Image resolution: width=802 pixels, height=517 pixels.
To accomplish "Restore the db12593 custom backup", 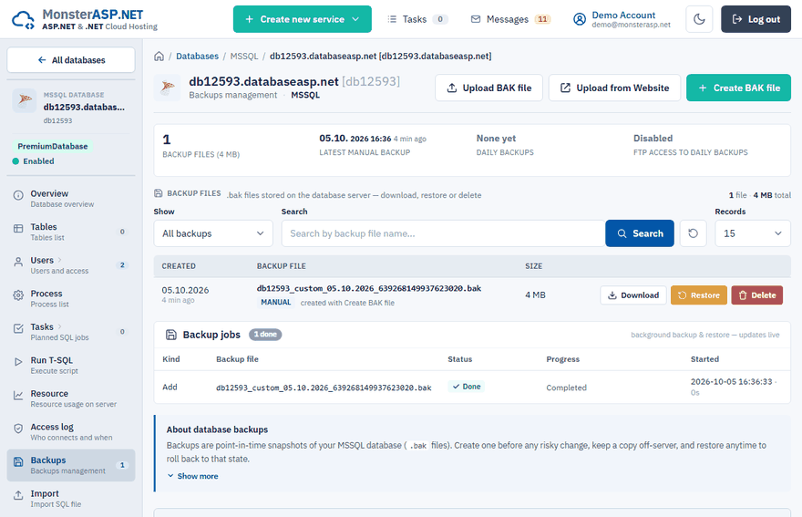I will (699, 295).
